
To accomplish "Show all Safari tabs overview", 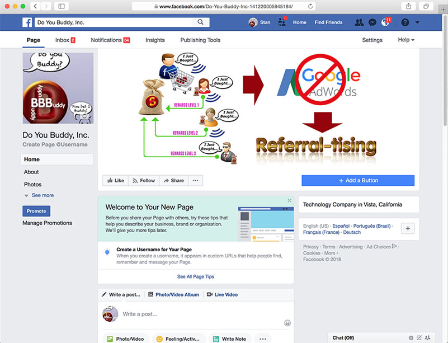I will [x=426, y=6].
